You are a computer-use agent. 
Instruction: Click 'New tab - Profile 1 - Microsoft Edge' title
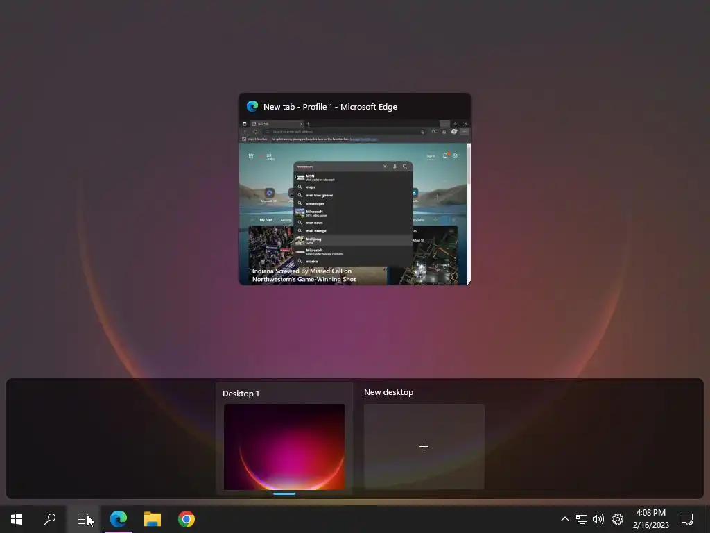coord(330,107)
